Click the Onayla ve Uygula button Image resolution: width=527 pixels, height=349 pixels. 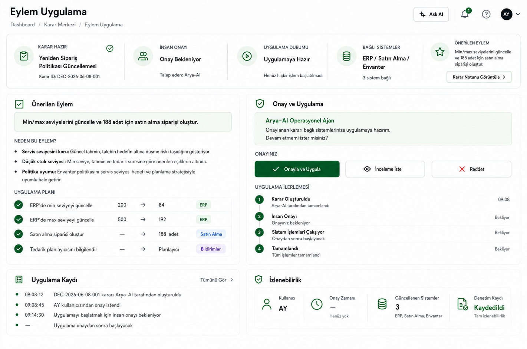point(297,169)
